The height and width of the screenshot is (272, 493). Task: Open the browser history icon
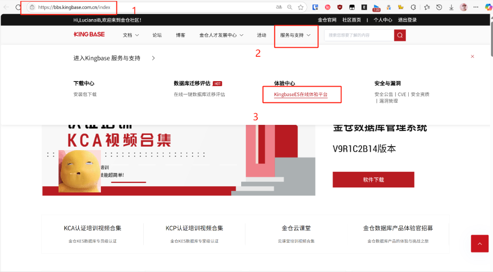click(x=439, y=7)
